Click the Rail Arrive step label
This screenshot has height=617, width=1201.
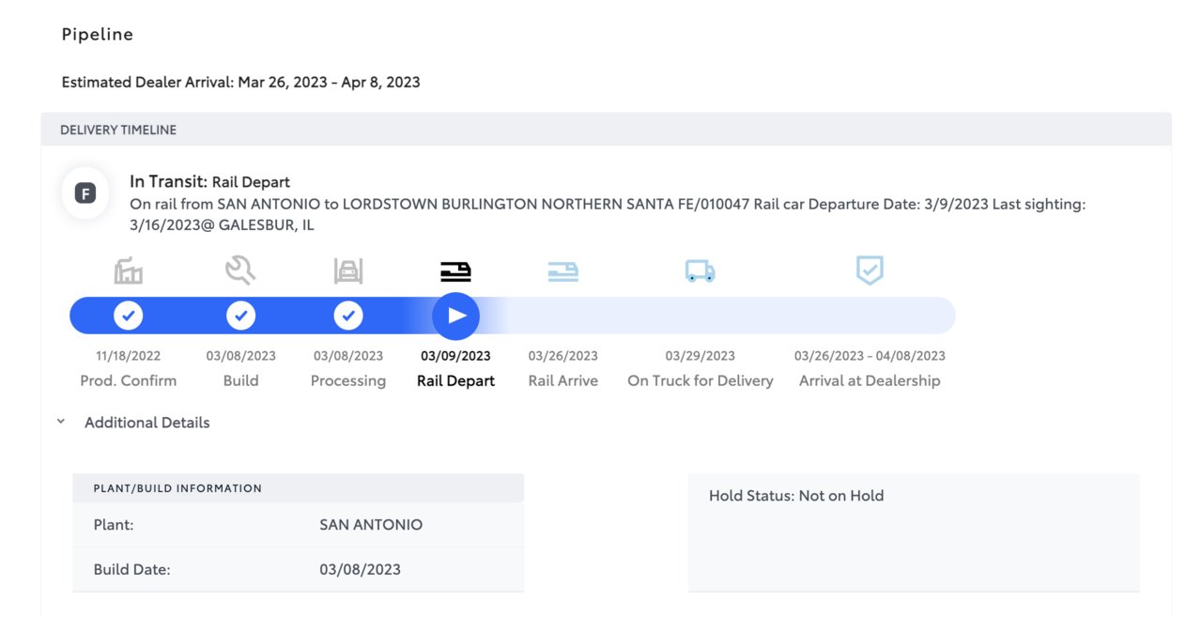tap(563, 380)
